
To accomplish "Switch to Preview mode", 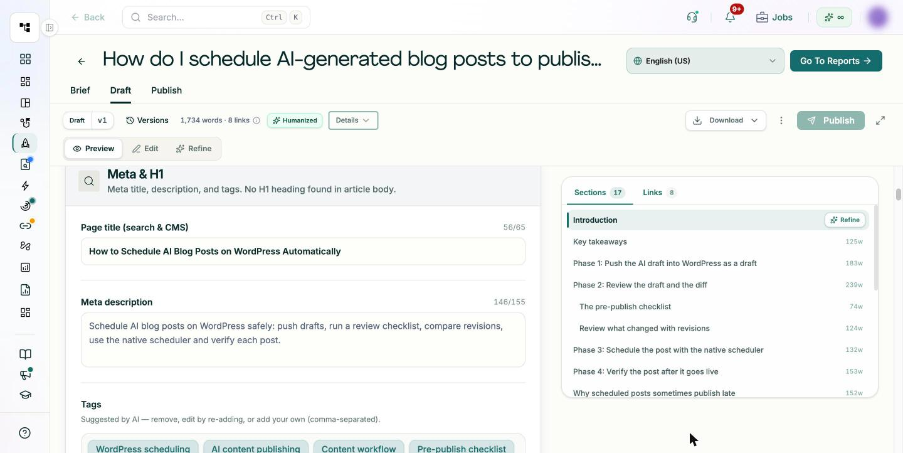I will pos(93,149).
